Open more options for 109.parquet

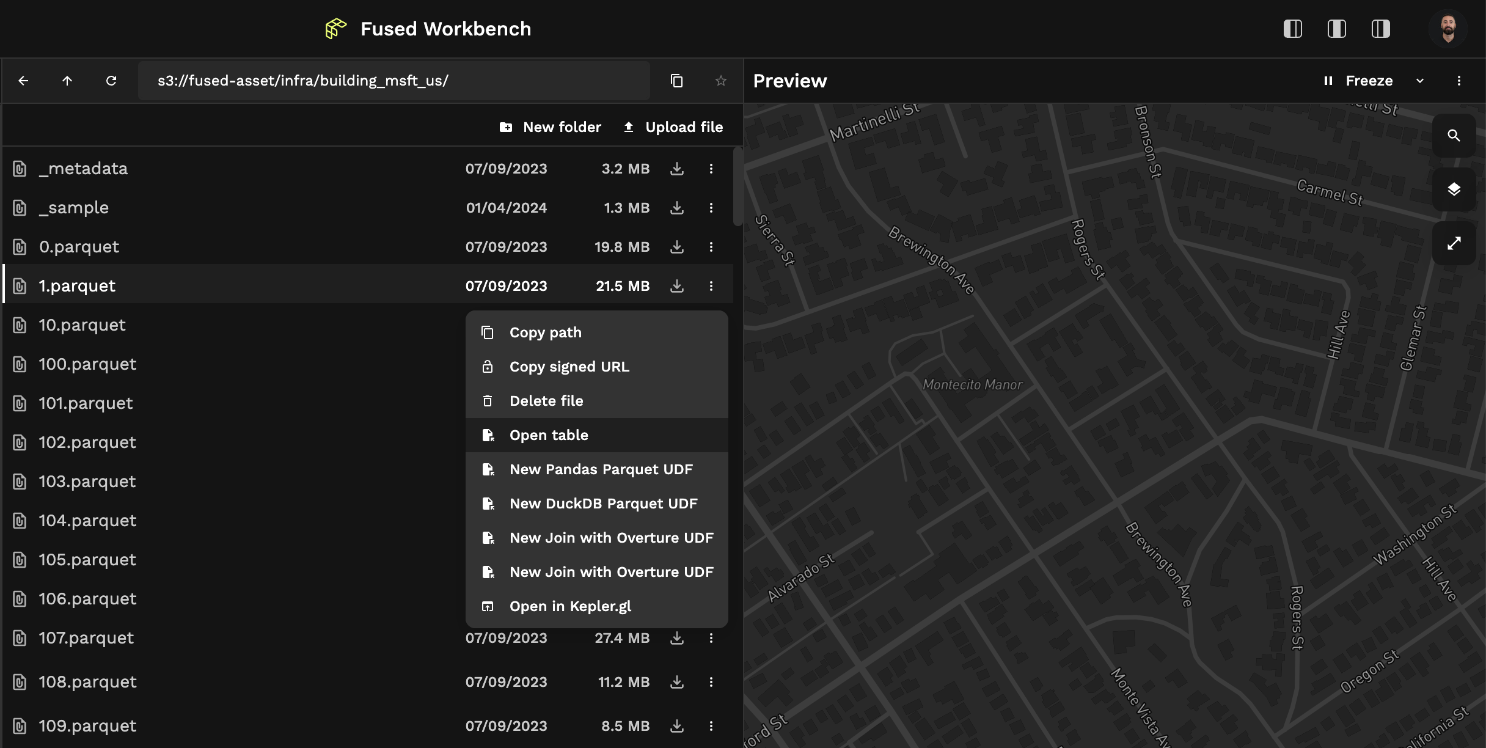pyautogui.click(x=711, y=726)
